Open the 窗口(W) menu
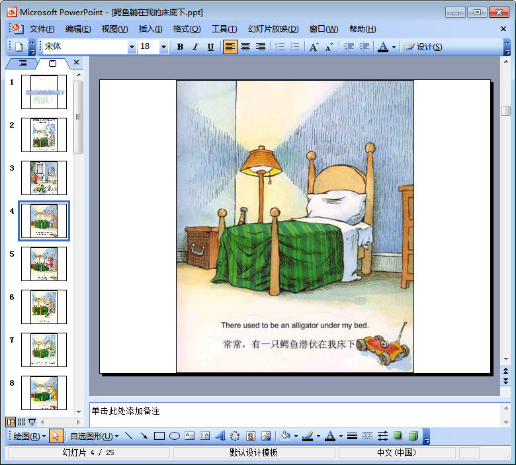The height and width of the screenshot is (465, 516). coord(323,29)
